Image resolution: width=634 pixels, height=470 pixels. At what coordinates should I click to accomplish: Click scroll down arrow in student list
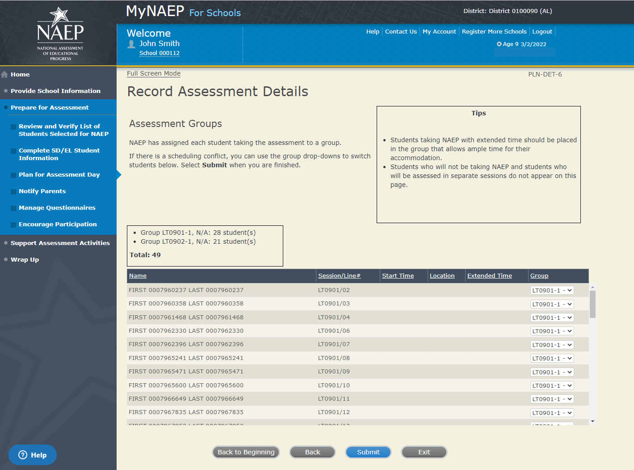[x=592, y=421]
